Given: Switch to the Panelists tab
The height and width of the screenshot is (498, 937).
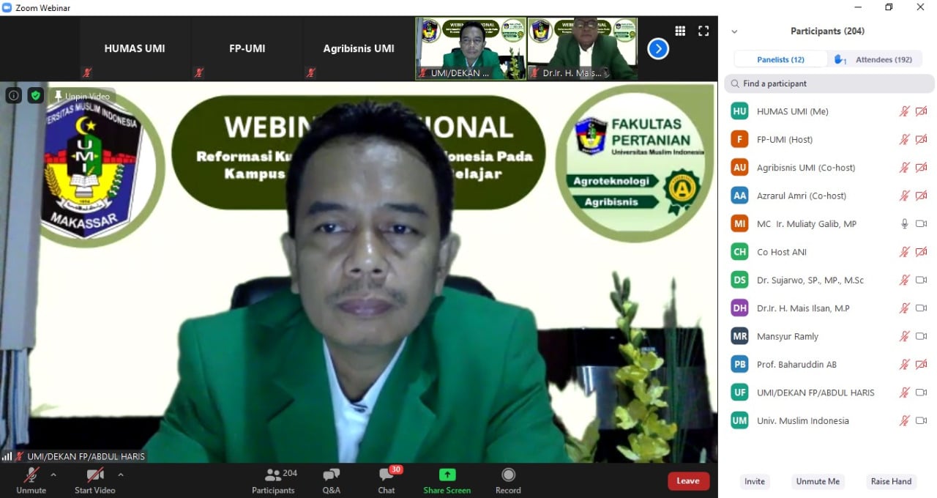Looking at the screenshot, I should [x=780, y=59].
